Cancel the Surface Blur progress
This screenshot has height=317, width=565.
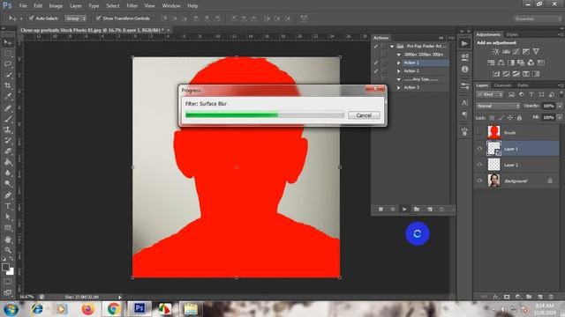coord(364,115)
